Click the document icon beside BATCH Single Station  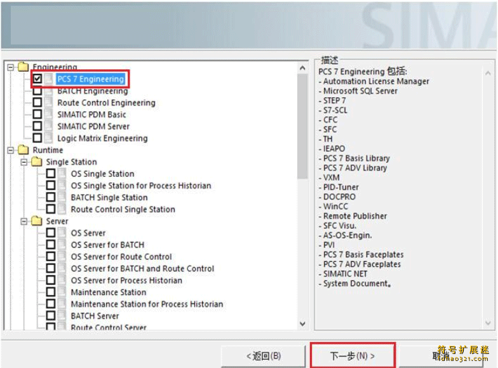(x=62, y=197)
